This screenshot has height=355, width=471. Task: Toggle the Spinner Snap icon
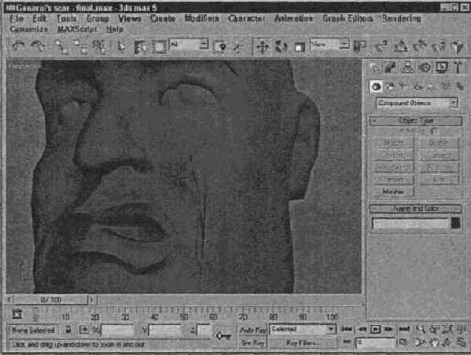click(438, 47)
